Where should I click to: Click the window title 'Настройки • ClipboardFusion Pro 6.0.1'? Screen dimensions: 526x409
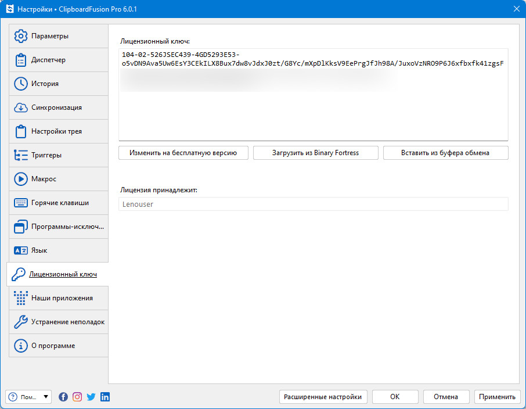point(77,9)
